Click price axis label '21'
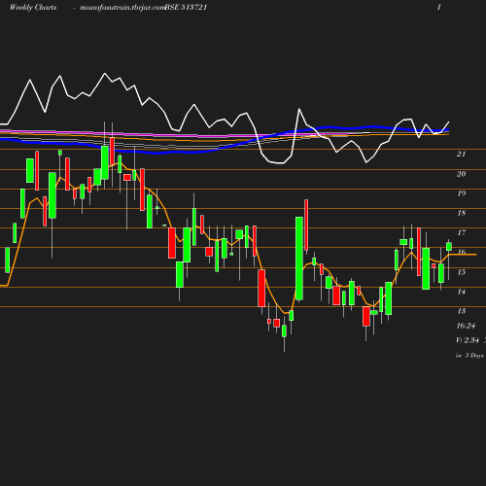 point(461,155)
